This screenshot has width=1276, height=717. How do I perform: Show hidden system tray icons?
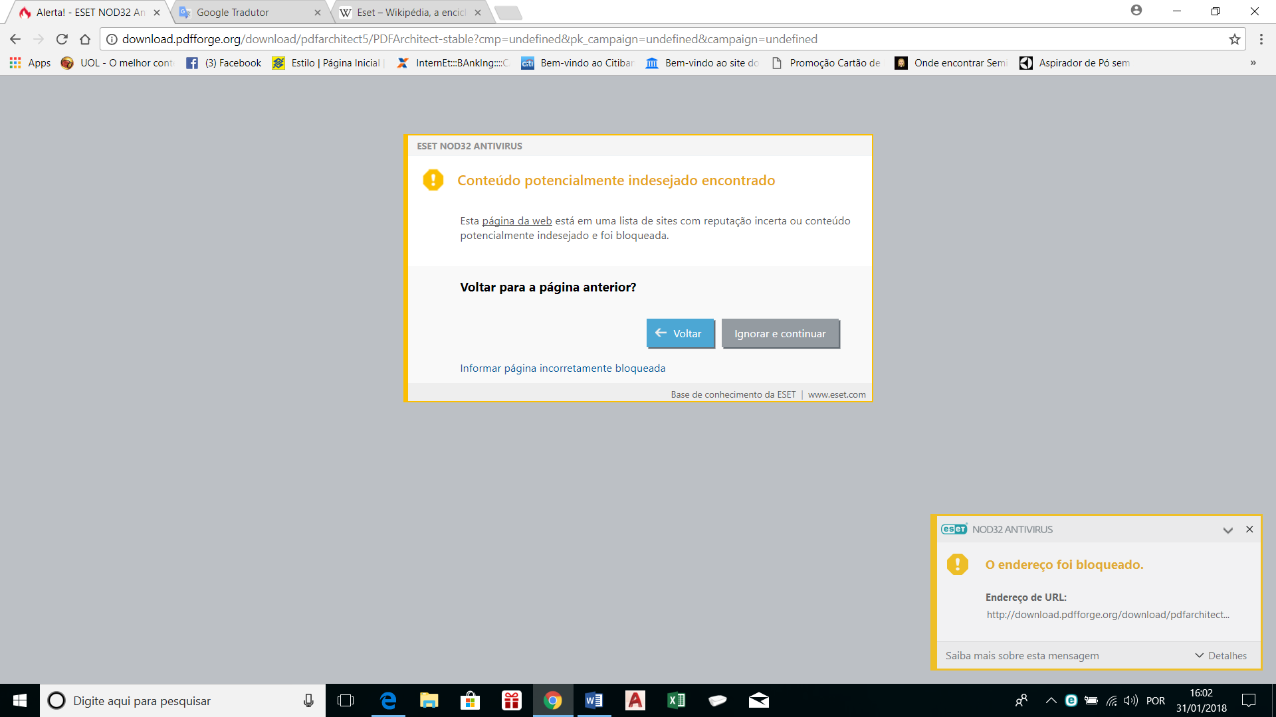(x=1051, y=700)
